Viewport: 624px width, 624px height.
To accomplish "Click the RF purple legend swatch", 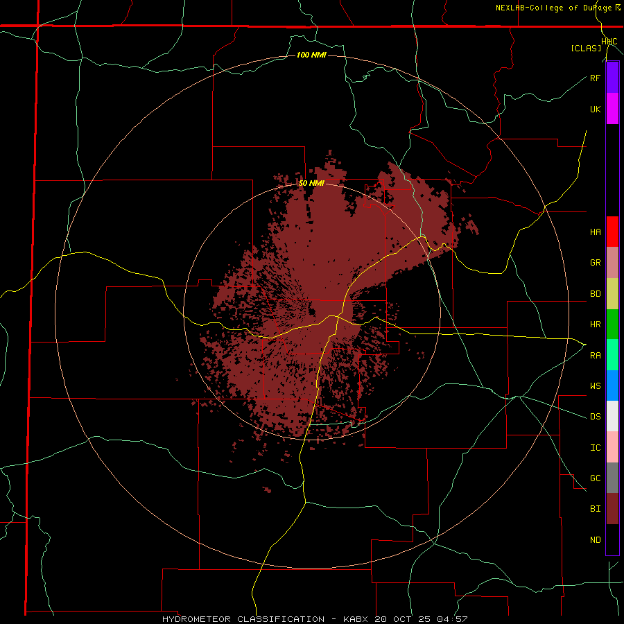I will pyautogui.click(x=612, y=78).
